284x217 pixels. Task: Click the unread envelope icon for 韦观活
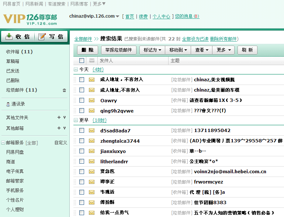(x=91, y=192)
